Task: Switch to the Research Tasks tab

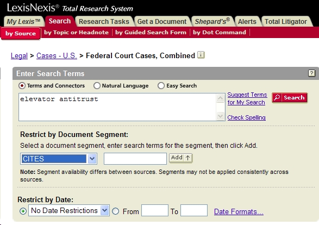Action: 104,22
